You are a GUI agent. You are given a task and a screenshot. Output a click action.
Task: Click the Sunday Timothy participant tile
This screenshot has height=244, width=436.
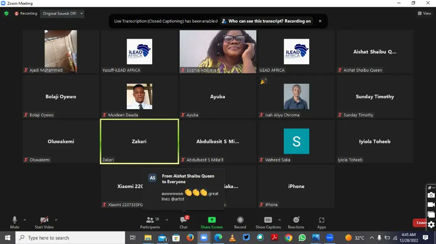375,97
